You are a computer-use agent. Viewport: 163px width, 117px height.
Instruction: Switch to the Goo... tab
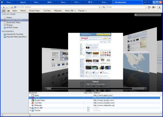coord(105,2)
